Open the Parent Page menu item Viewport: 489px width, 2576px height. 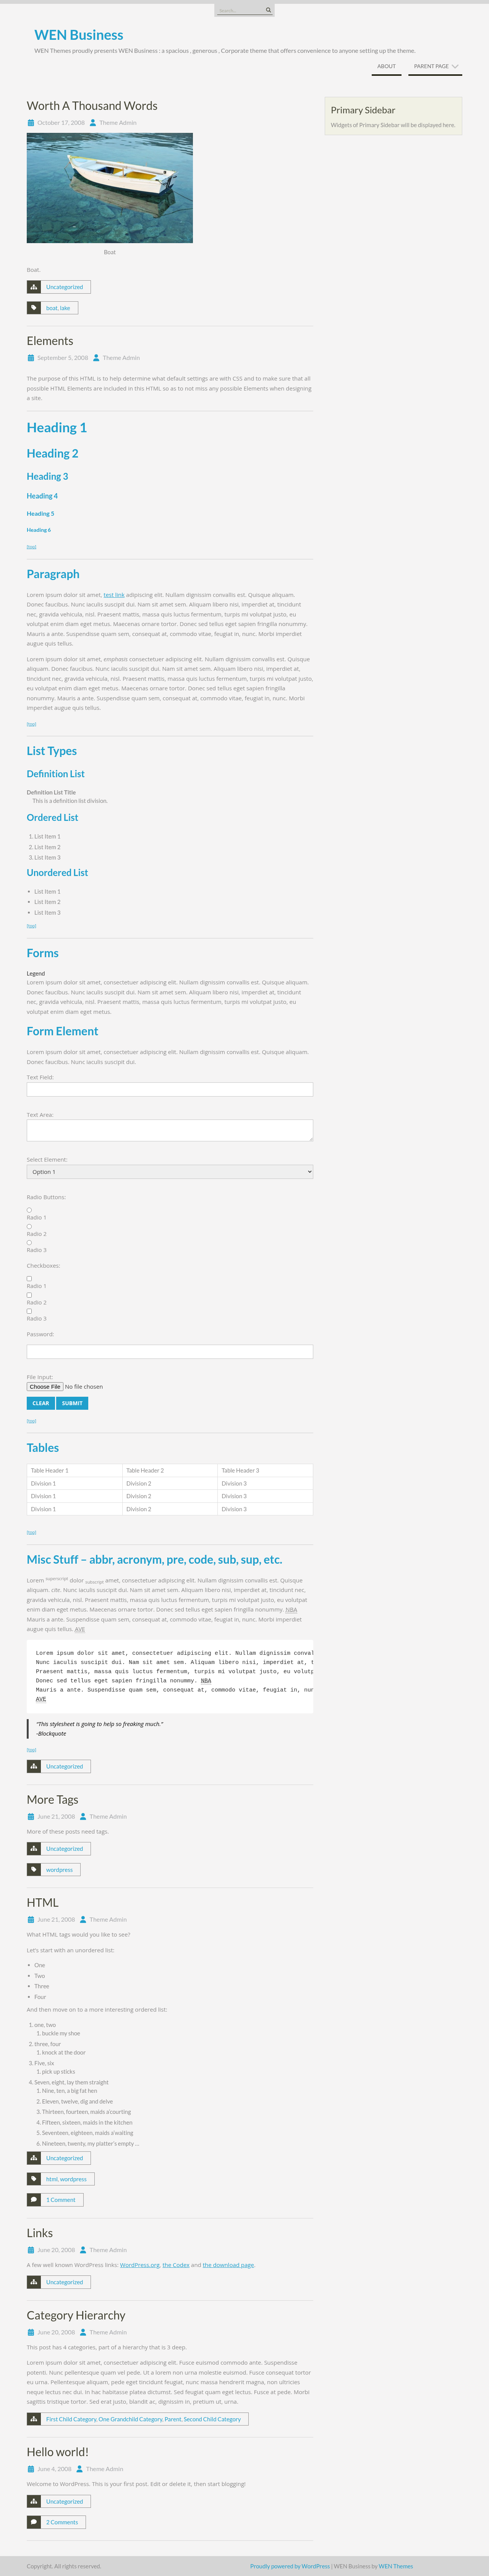pos(431,66)
